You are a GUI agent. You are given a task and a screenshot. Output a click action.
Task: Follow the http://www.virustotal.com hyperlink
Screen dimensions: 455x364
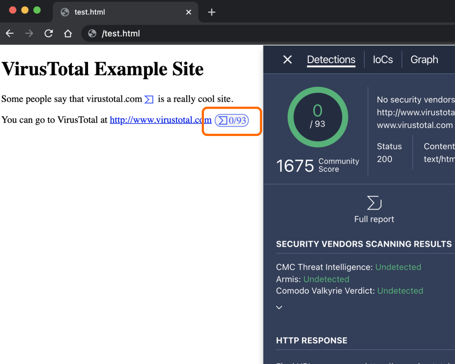pyautogui.click(x=160, y=120)
